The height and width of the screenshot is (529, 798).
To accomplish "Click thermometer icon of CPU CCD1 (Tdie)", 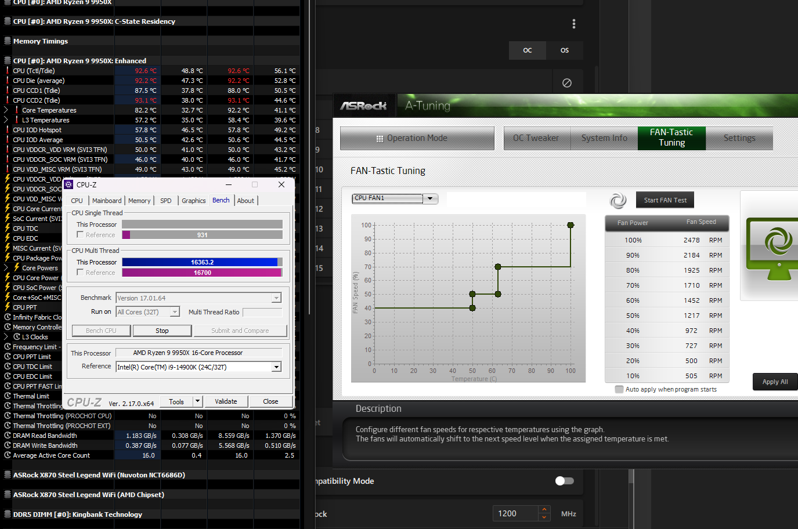I will [x=8, y=90].
